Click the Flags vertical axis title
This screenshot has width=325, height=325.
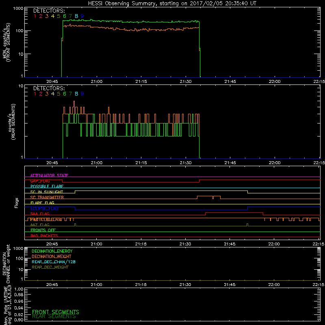(x=16, y=203)
